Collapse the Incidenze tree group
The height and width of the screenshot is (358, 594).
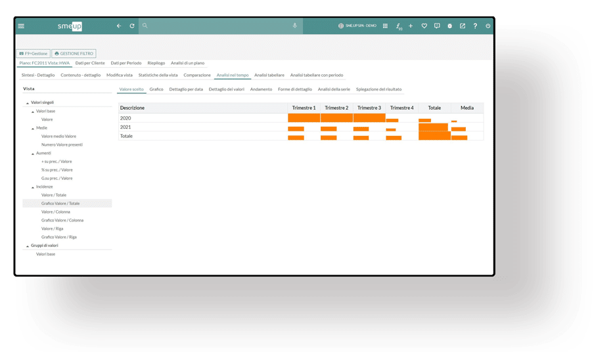33,187
